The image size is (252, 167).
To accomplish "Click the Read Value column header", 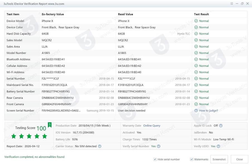I will click(125, 14).
